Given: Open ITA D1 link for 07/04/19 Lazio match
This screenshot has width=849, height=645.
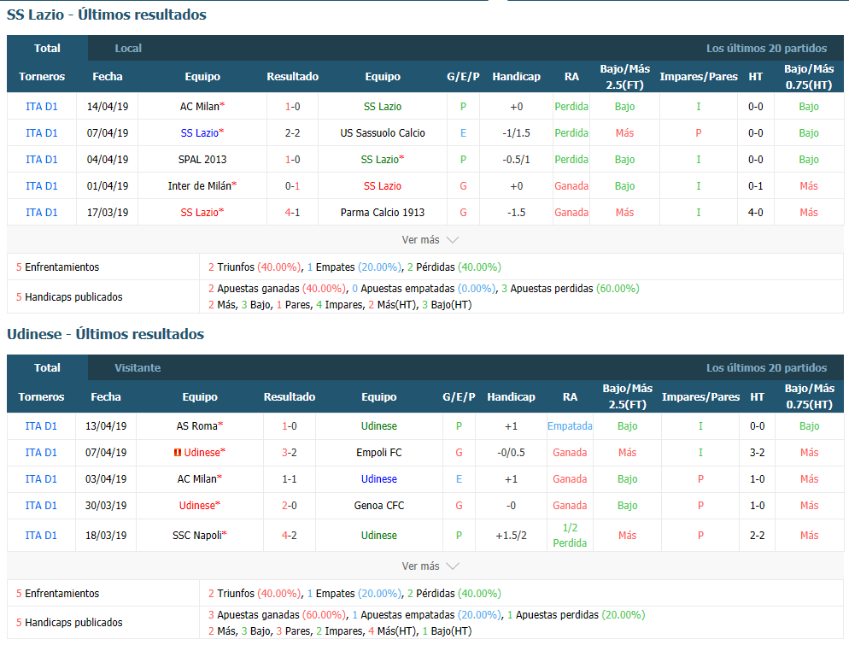Looking at the screenshot, I should tap(42, 133).
